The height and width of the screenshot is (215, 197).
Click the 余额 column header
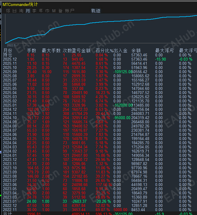click(136, 50)
